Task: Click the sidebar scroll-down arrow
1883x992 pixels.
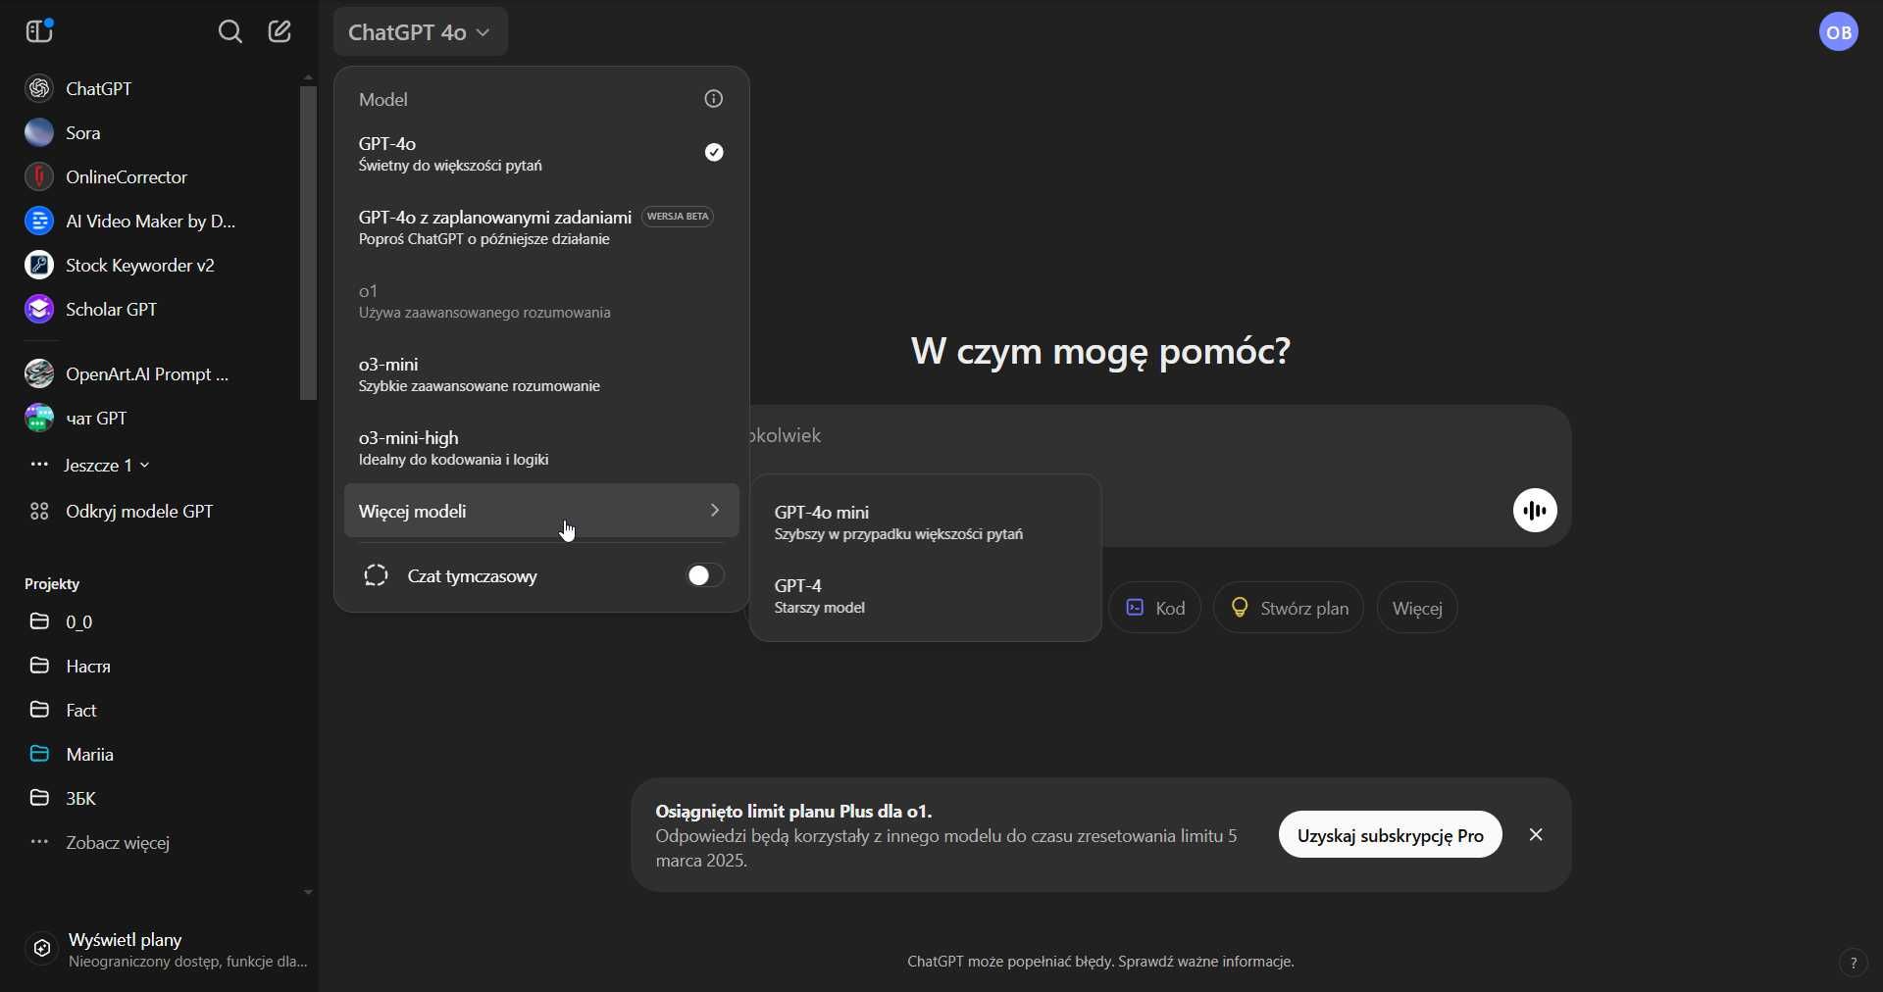Action: click(x=308, y=893)
